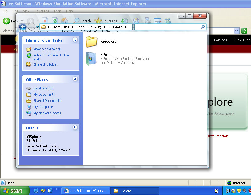
Task: Click ViSplore's greyed-out forward arrow button
Action: coord(31,27)
